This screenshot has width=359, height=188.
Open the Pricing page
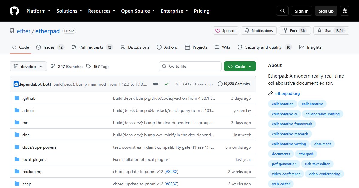pyautogui.click(x=202, y=11)
